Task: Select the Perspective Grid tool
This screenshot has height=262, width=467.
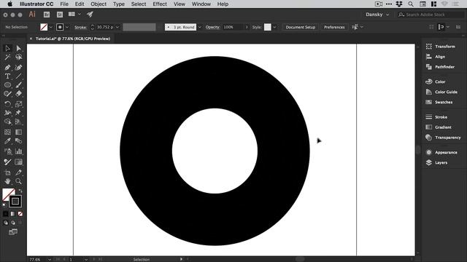Action: (x=18, y=122)
